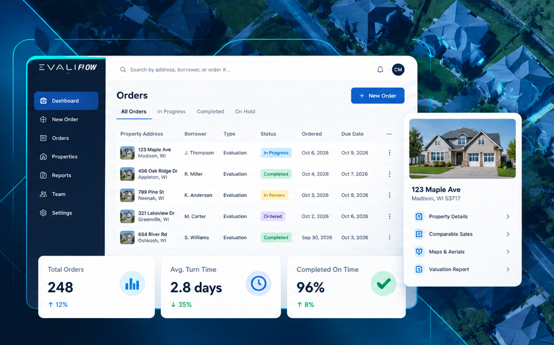Viewport: 554px width, 345px height.
Task: Expand Valuation Report chevron
Action: coord(508,269)
